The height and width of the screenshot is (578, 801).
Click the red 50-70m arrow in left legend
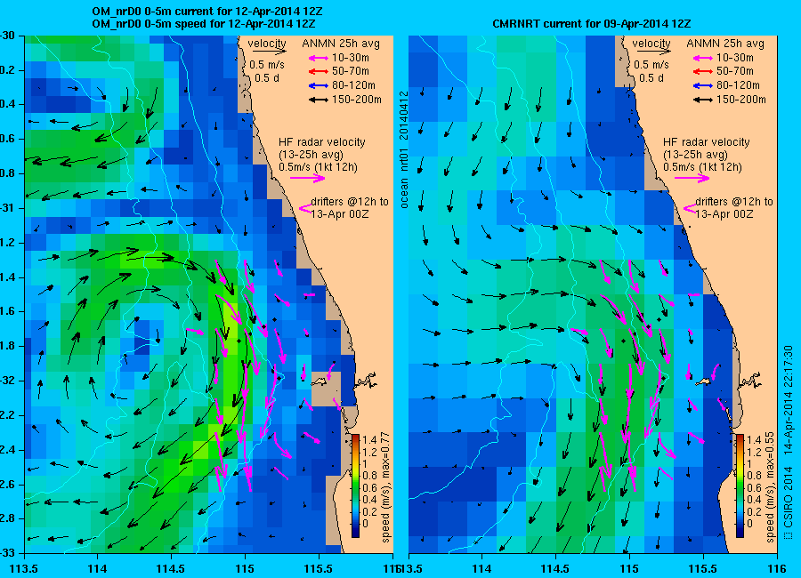pos(319,71)
